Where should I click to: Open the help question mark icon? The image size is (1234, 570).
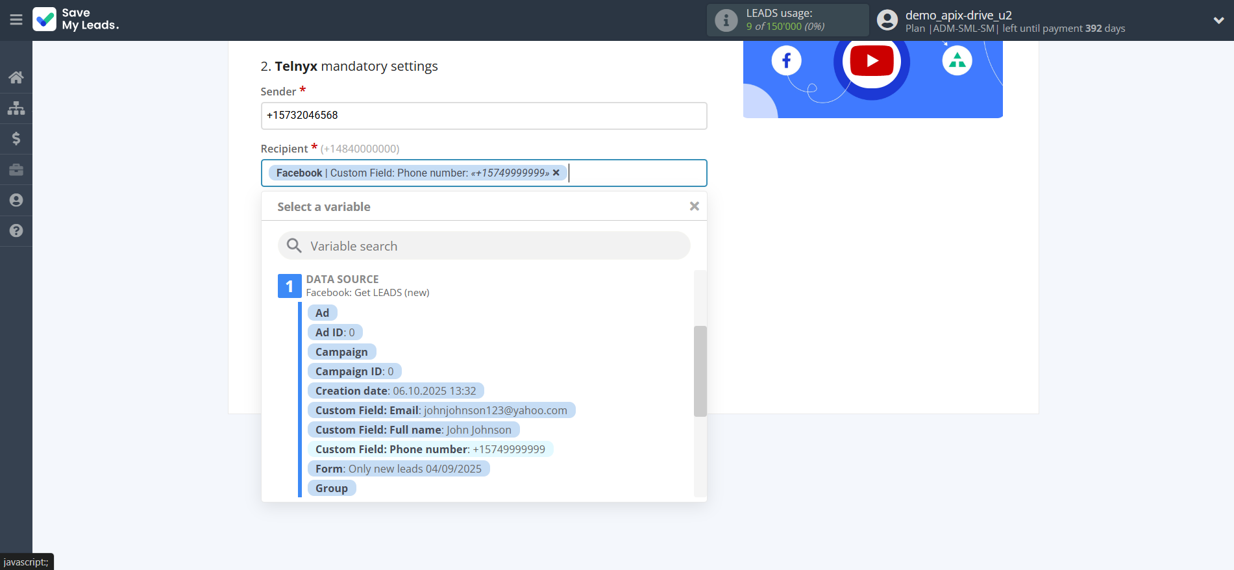point(16,230)
